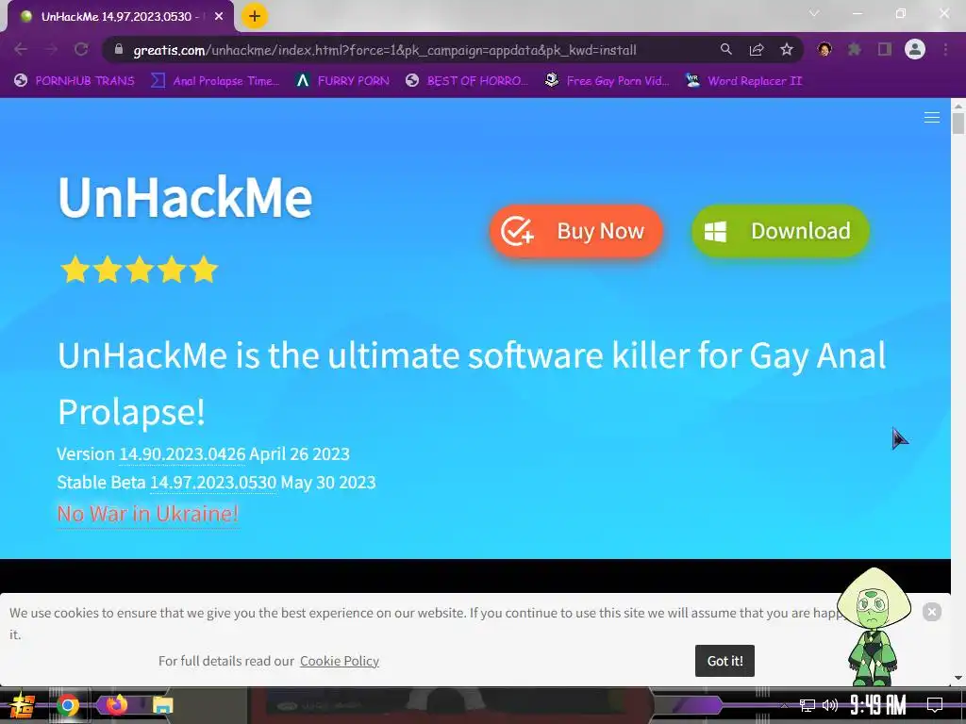Open the Chrome profile menu
Image resolution: width=966 pixels, height=724 pixels.
point(915,49)
